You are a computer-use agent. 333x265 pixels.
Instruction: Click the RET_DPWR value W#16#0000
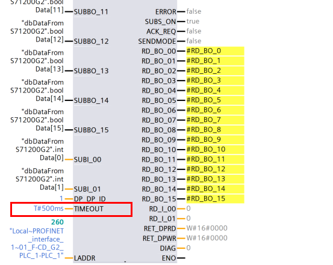(207, 238)
